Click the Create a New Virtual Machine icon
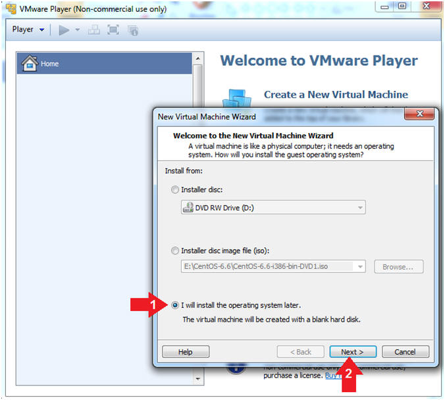The height and width of the screenshot is (400, 445). click(x=237, y=99)
